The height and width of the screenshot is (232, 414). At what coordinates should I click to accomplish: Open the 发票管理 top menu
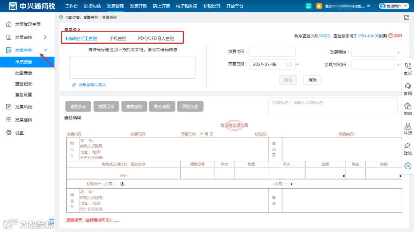(115, 6)
